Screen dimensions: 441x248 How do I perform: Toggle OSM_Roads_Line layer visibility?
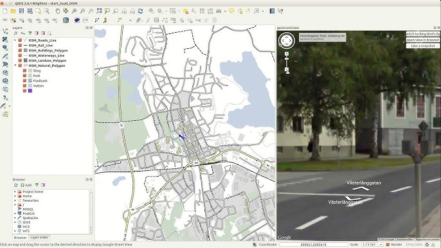(x=20, y=40)
